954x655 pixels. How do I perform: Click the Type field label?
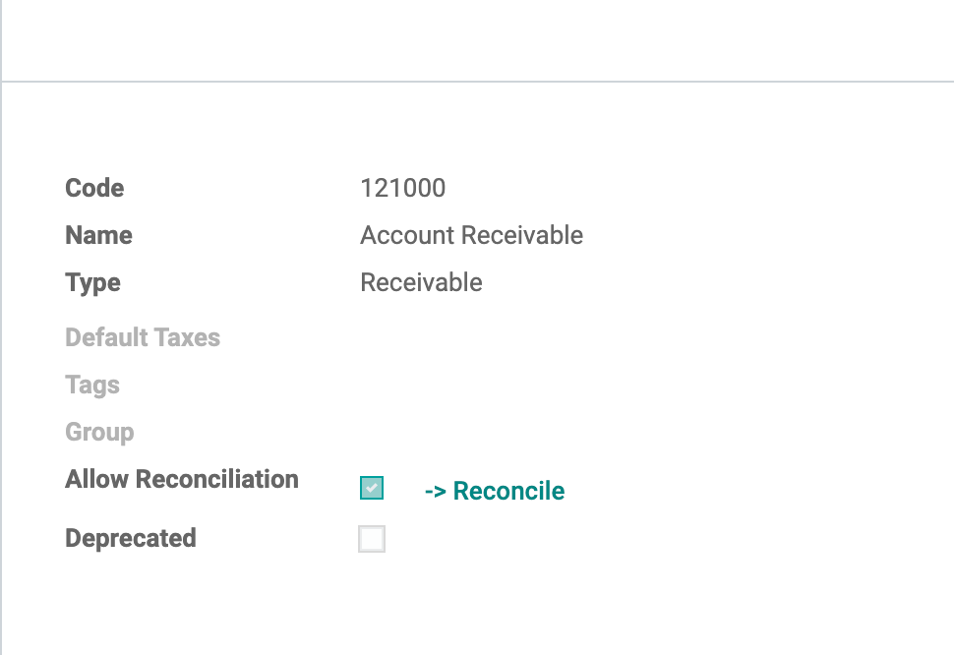click(x=92, y=283)
